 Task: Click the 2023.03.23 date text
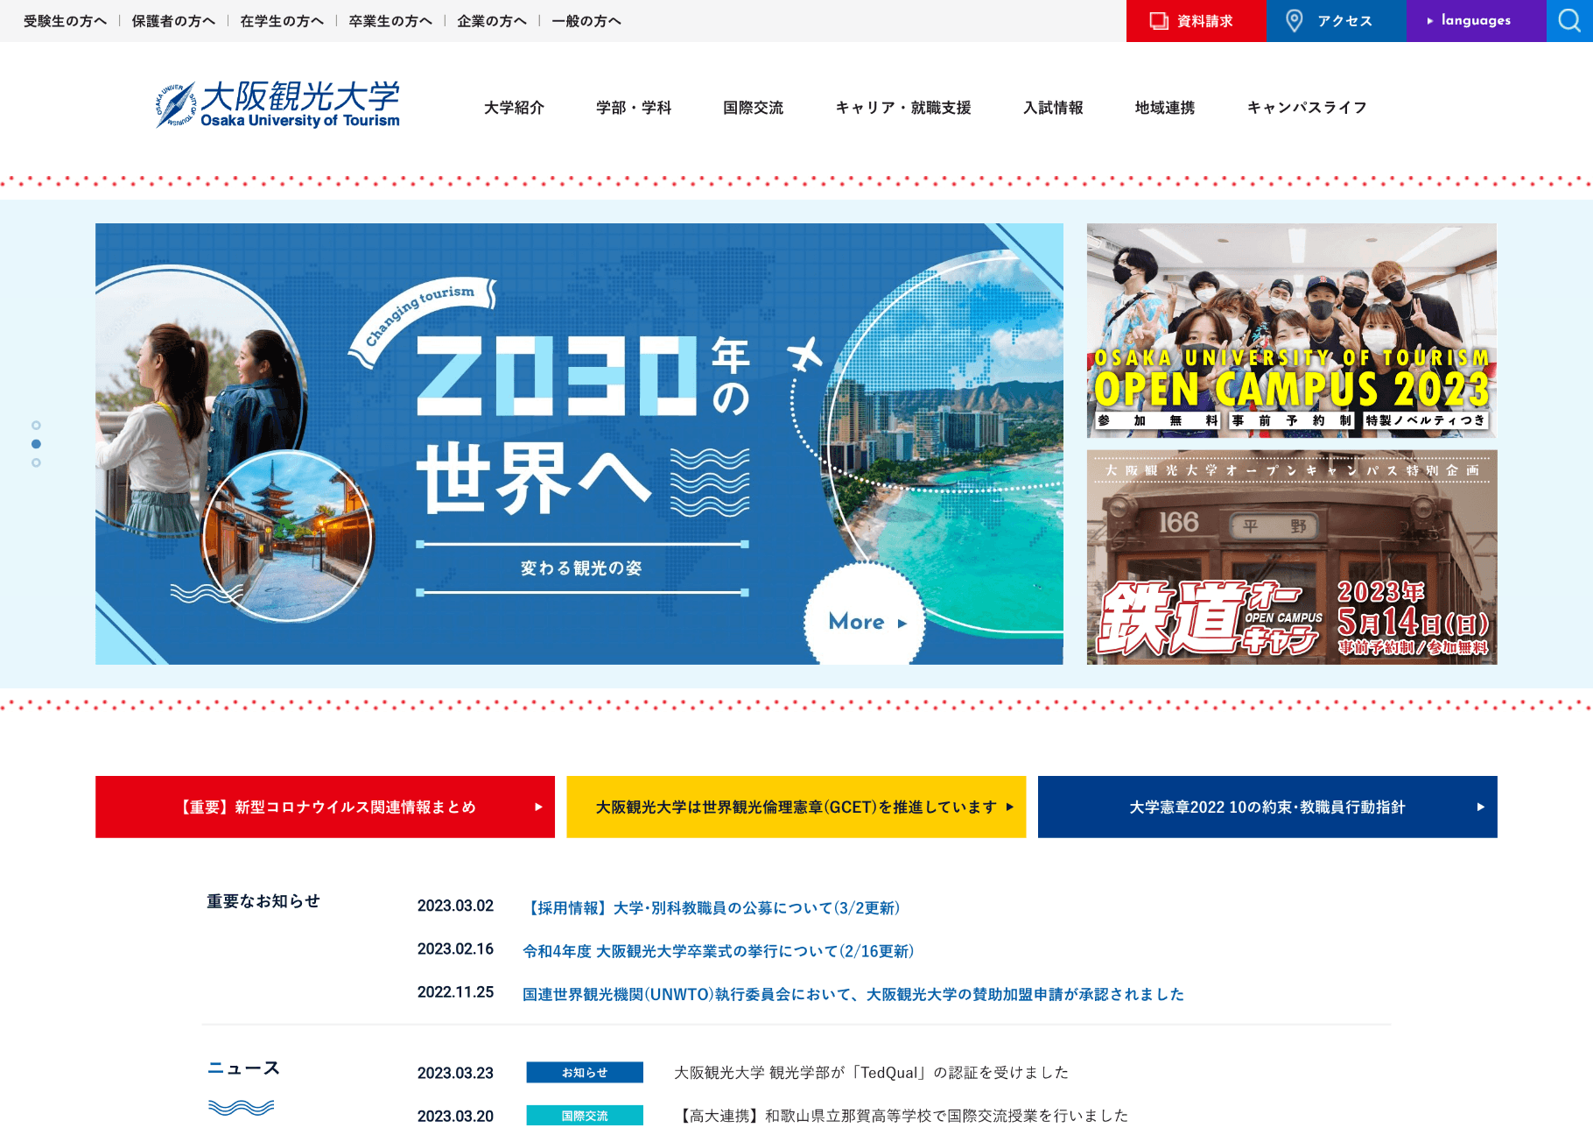click(x=455, y=1073)
